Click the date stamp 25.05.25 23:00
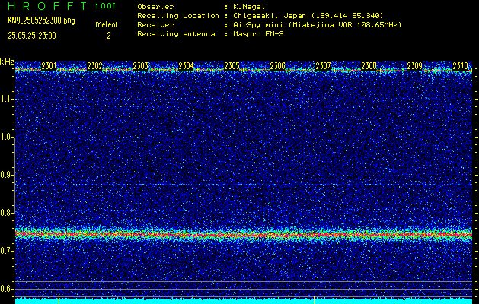479x304 pixels. [32, 36]
